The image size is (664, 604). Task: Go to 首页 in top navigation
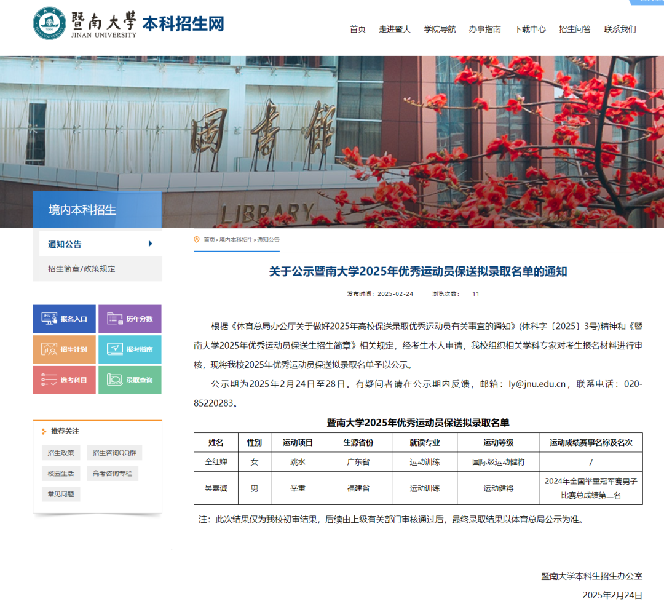point(358,30)
